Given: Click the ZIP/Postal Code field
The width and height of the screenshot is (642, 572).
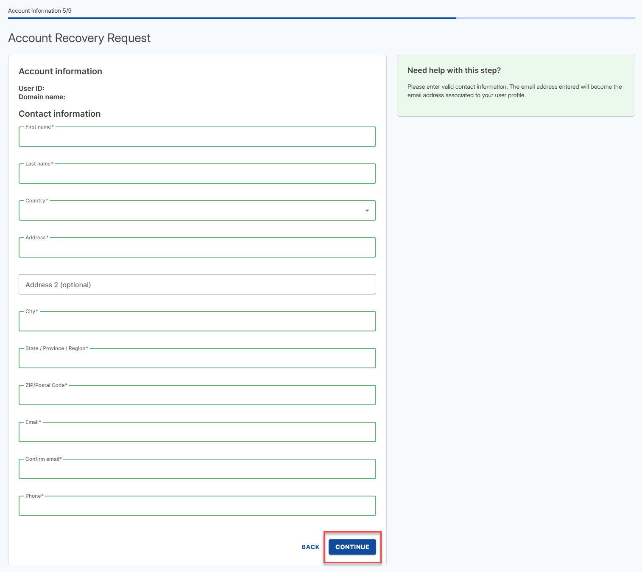Looking at the screenshot, I should (x=197, y=395).
